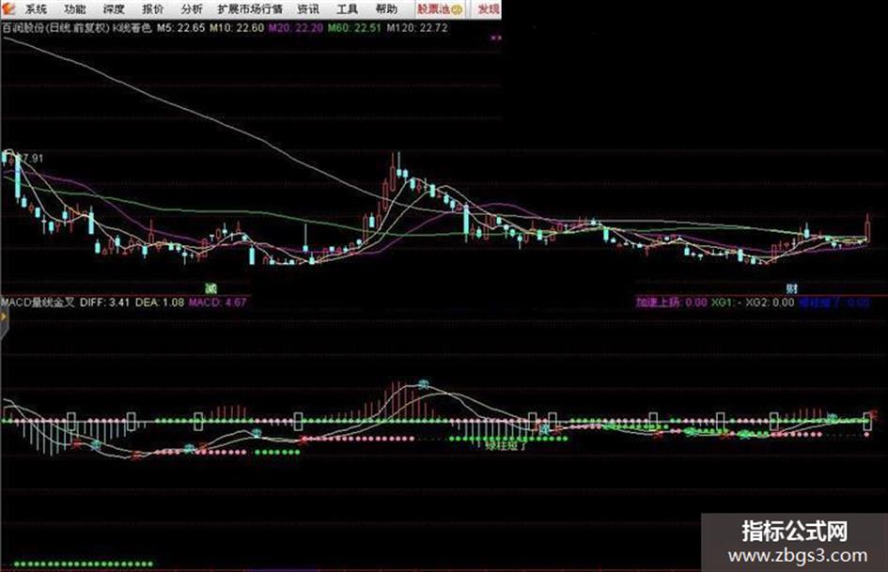
Task: Click the DIFF: 3.41 value
Action: [104, 302]
